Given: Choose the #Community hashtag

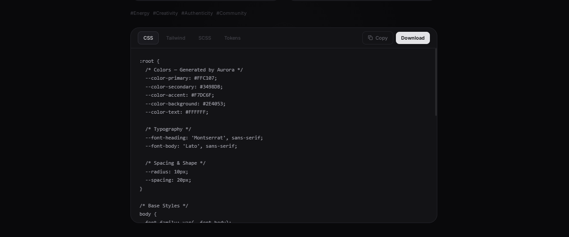Looking at the screenshot, I should [232, 13].
